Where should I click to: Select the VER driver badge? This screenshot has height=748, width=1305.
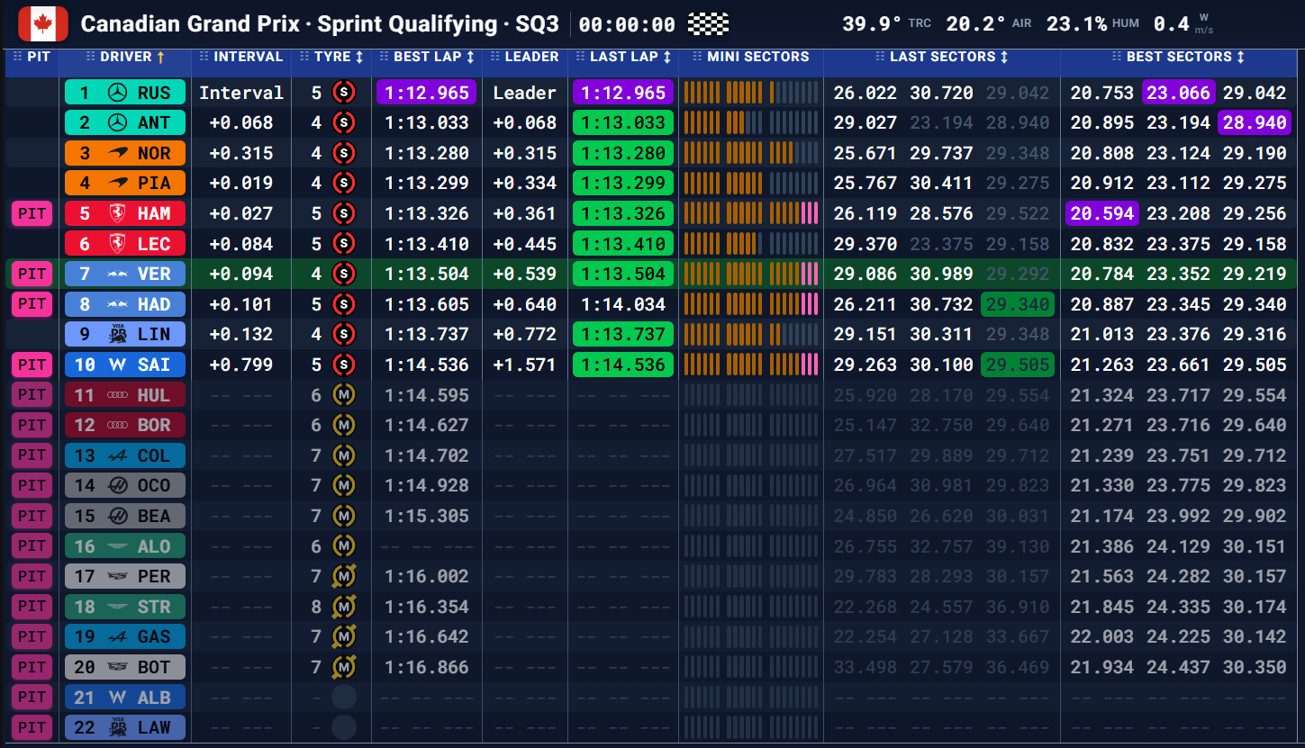click(125, 274)
